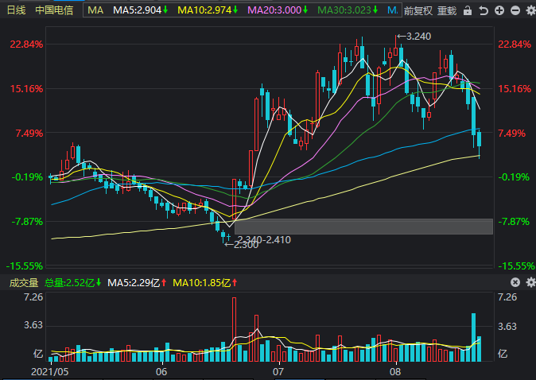536x380 pixels.
Task: Click the unlock padlock icon
Action: pos(468,10)
